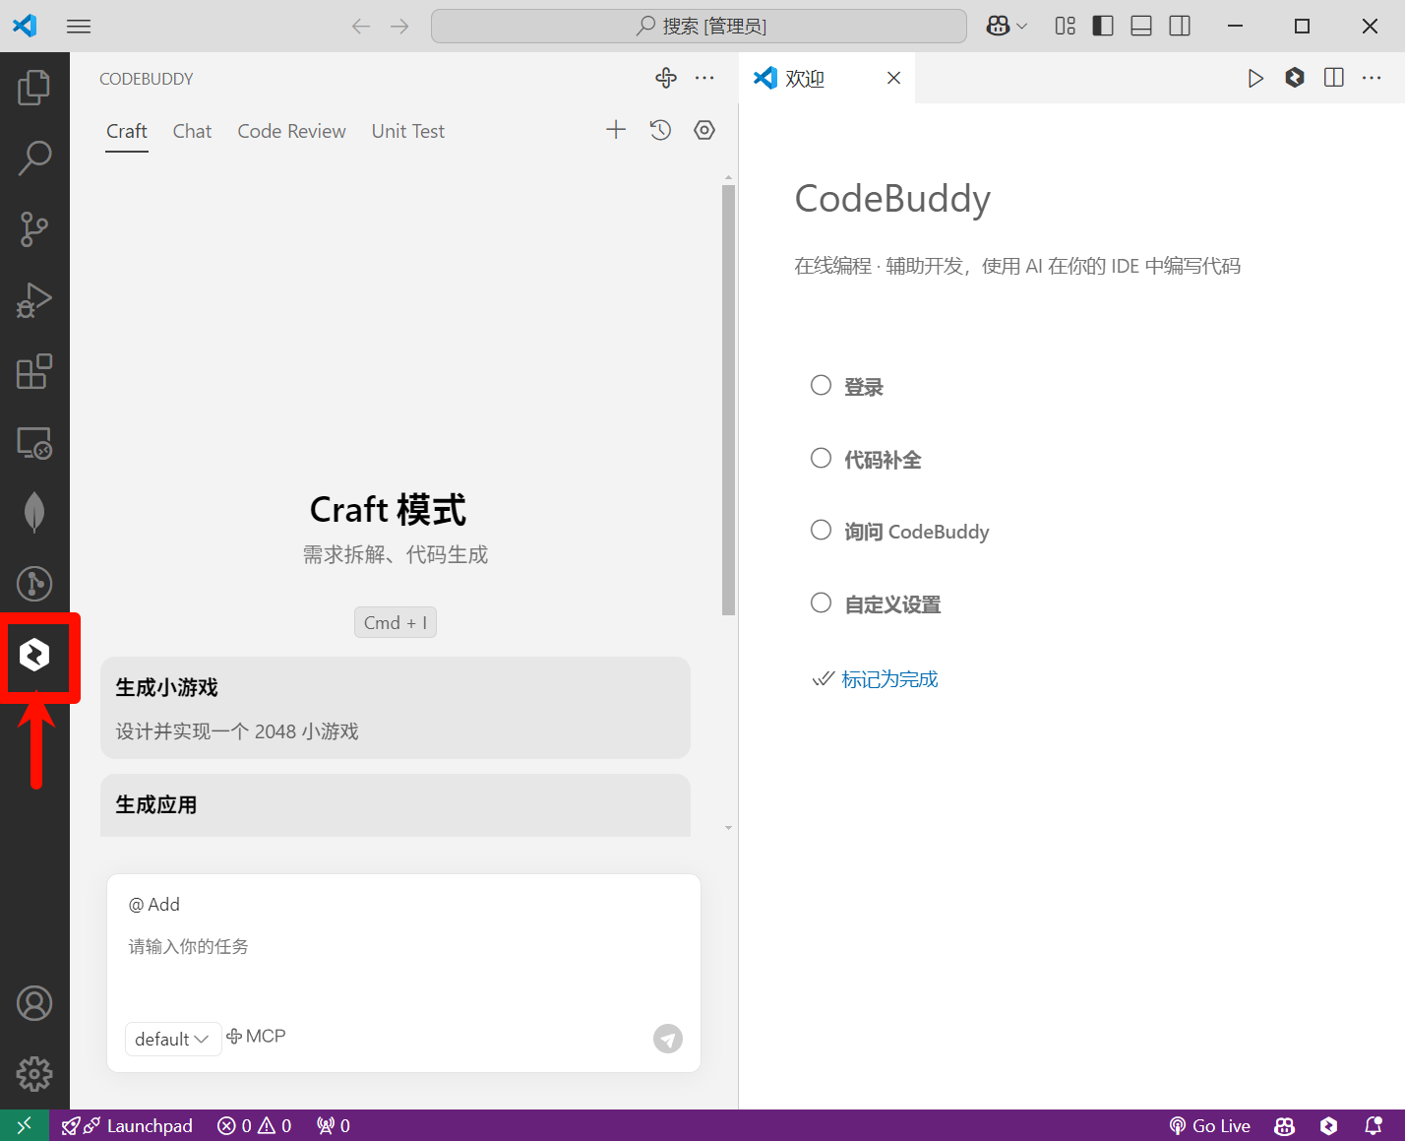This screenshot has height=1141, width=1405.
Task: Open the Accounts menu icon
Action: pyautogui.click(x=34, y=1003)
